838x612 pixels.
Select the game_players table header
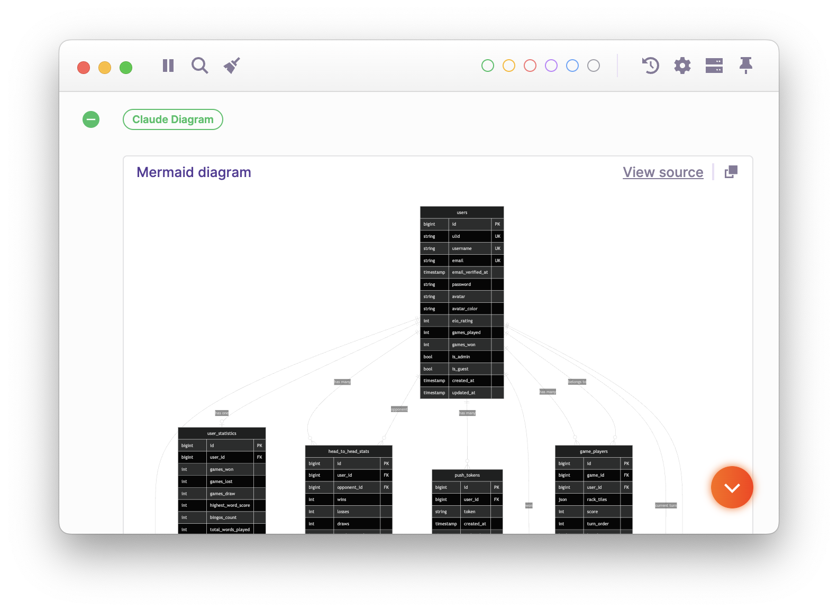coord(594,451)
